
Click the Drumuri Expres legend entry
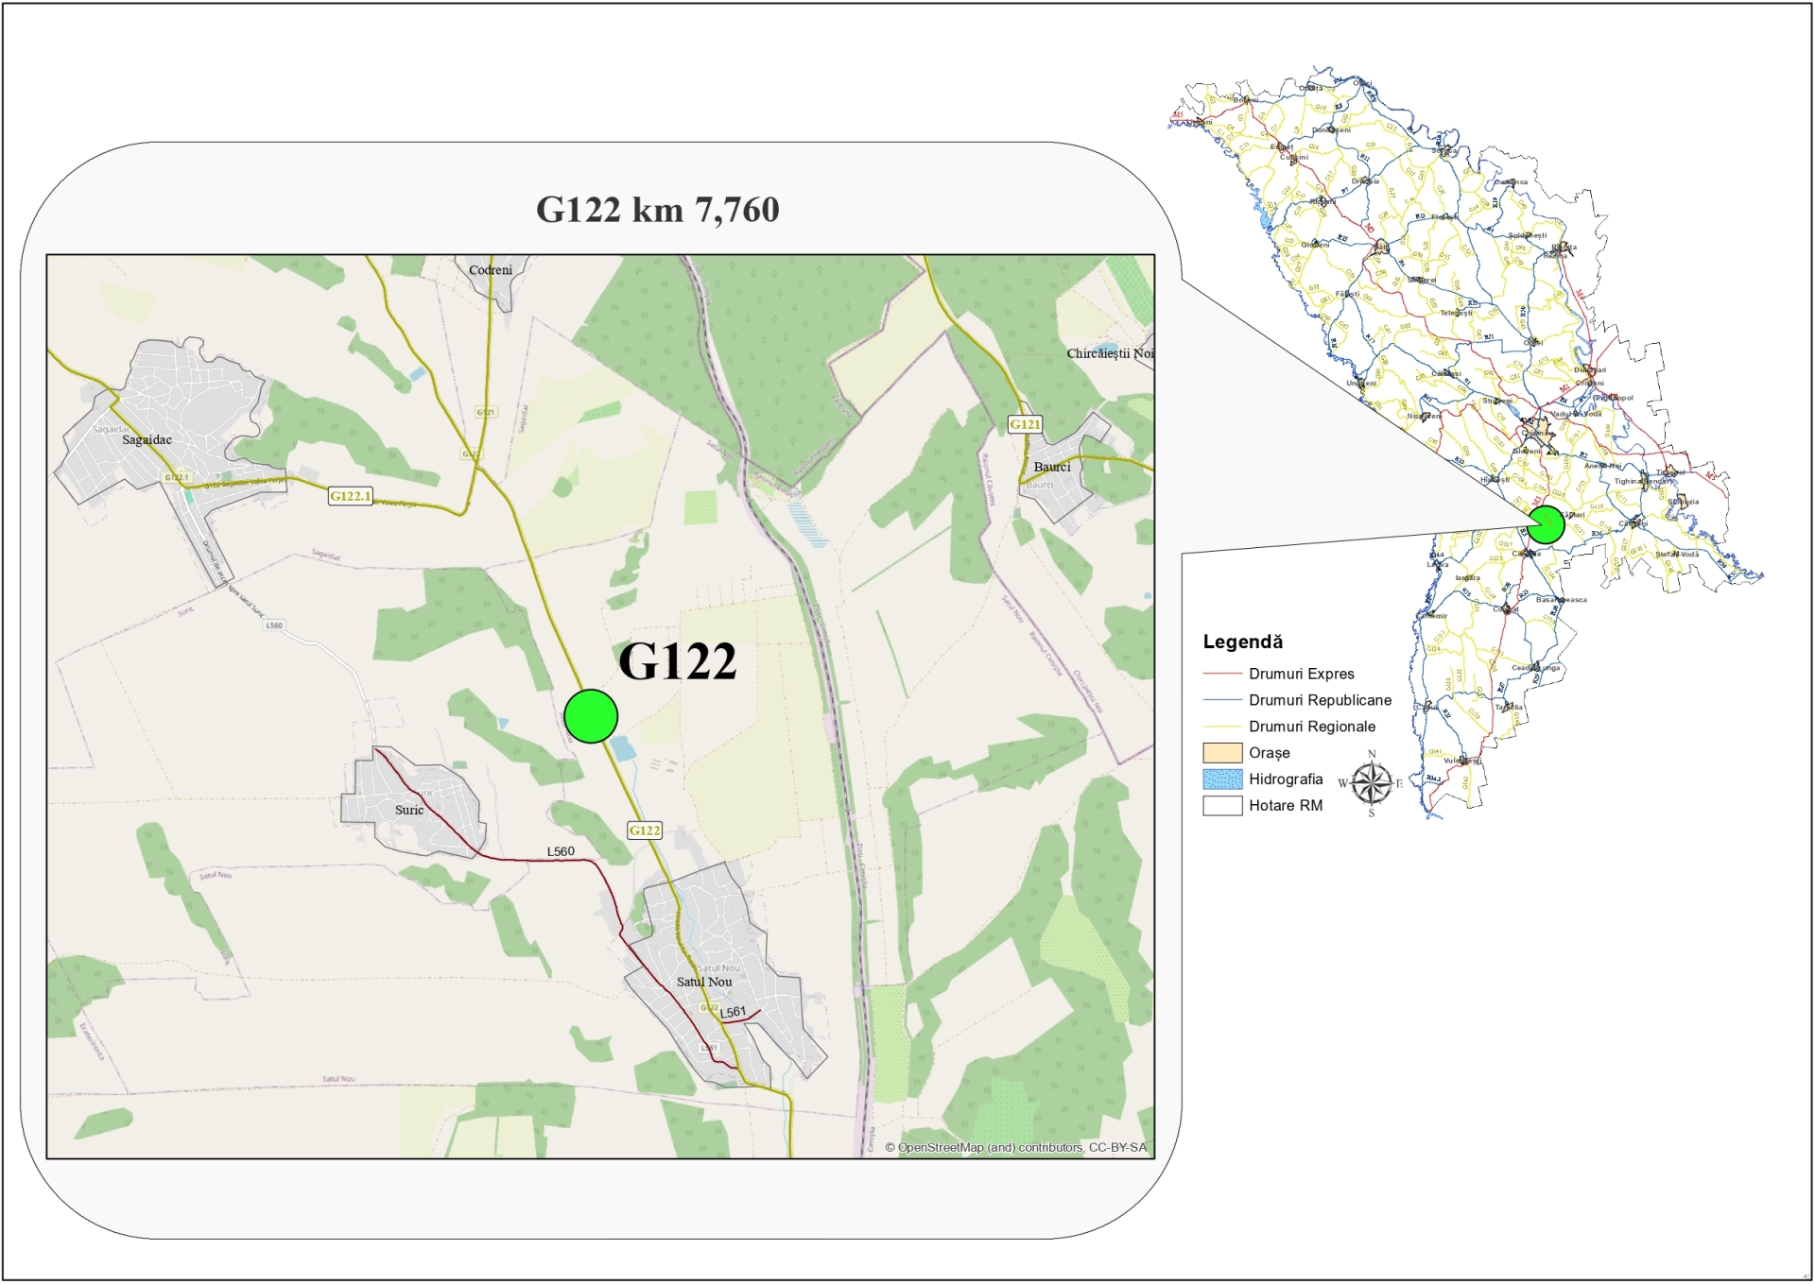1301,674
